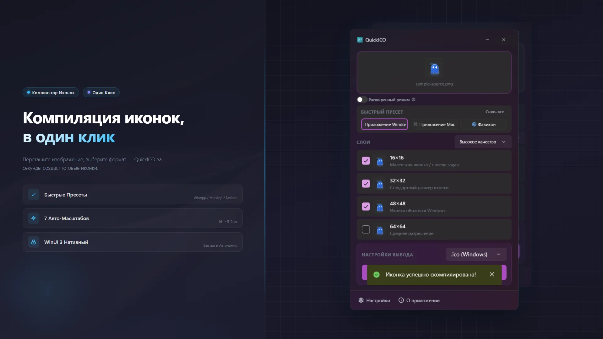Open Настройки at the window bottom
Screen dimensions: 603x339
coord(374,300)
